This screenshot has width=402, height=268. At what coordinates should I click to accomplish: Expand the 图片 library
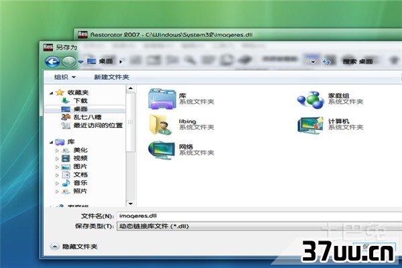click(57, 167)
